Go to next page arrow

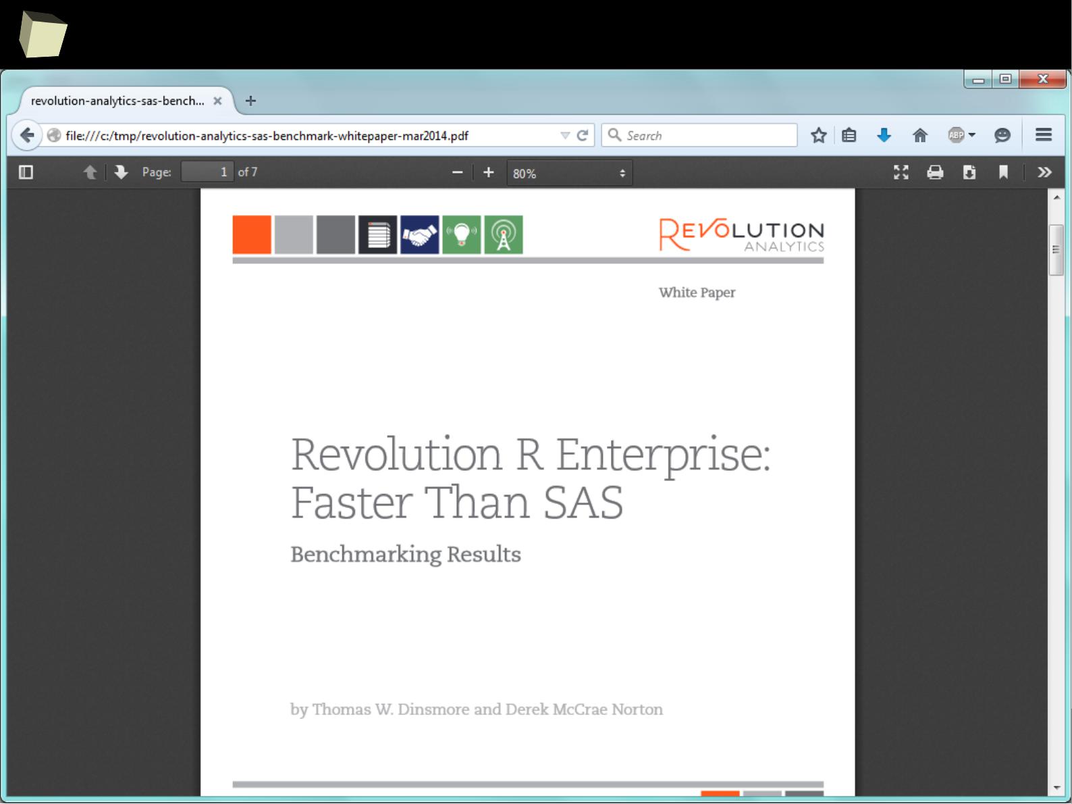tap(121, 172)
